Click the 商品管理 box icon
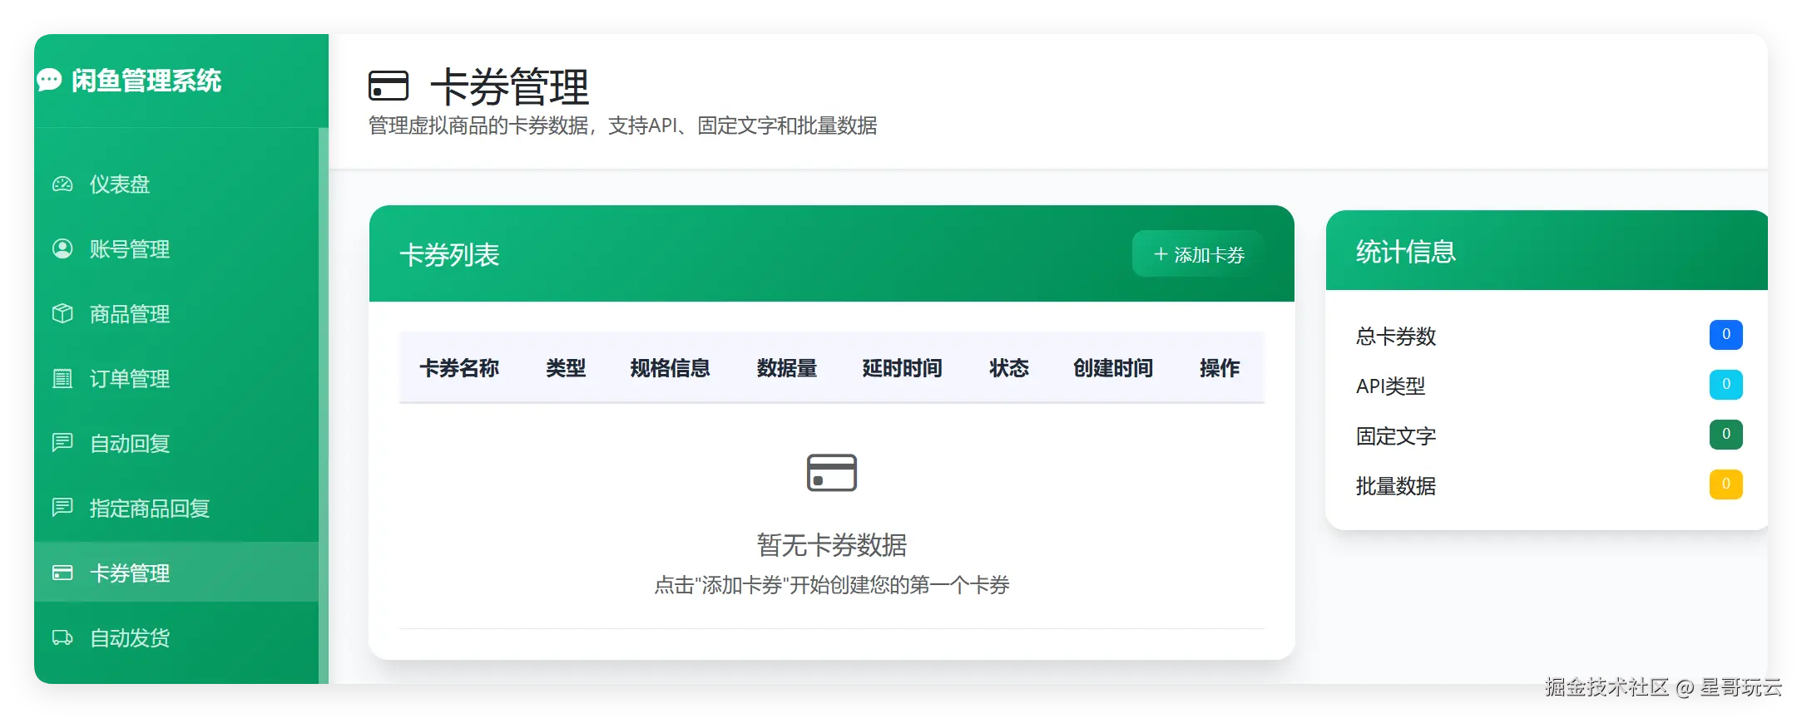The height and width of the screenshot is (718, 1802). [x=62, y=313]
